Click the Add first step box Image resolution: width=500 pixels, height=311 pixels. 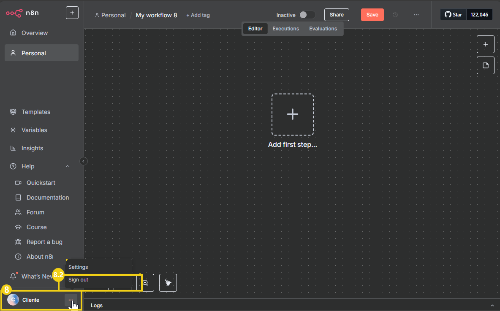292,114
